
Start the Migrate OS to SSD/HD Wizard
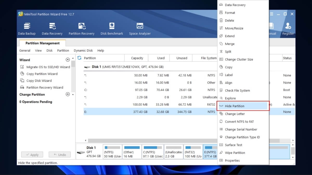(48, 67)
